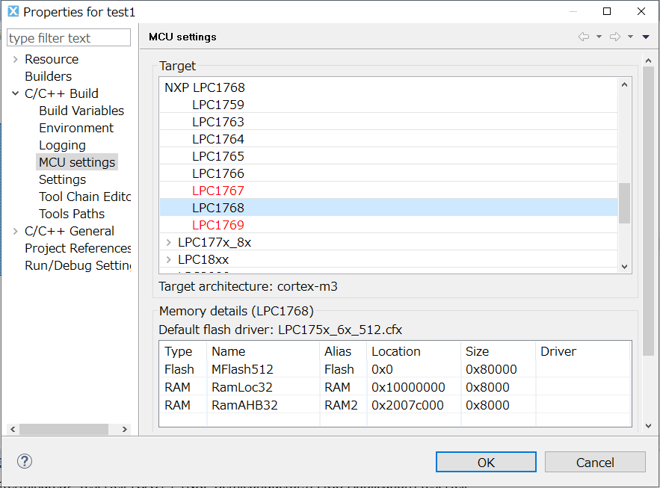
Task: Close the Properties for test1 dialog
Action: [x=641, y=11]
